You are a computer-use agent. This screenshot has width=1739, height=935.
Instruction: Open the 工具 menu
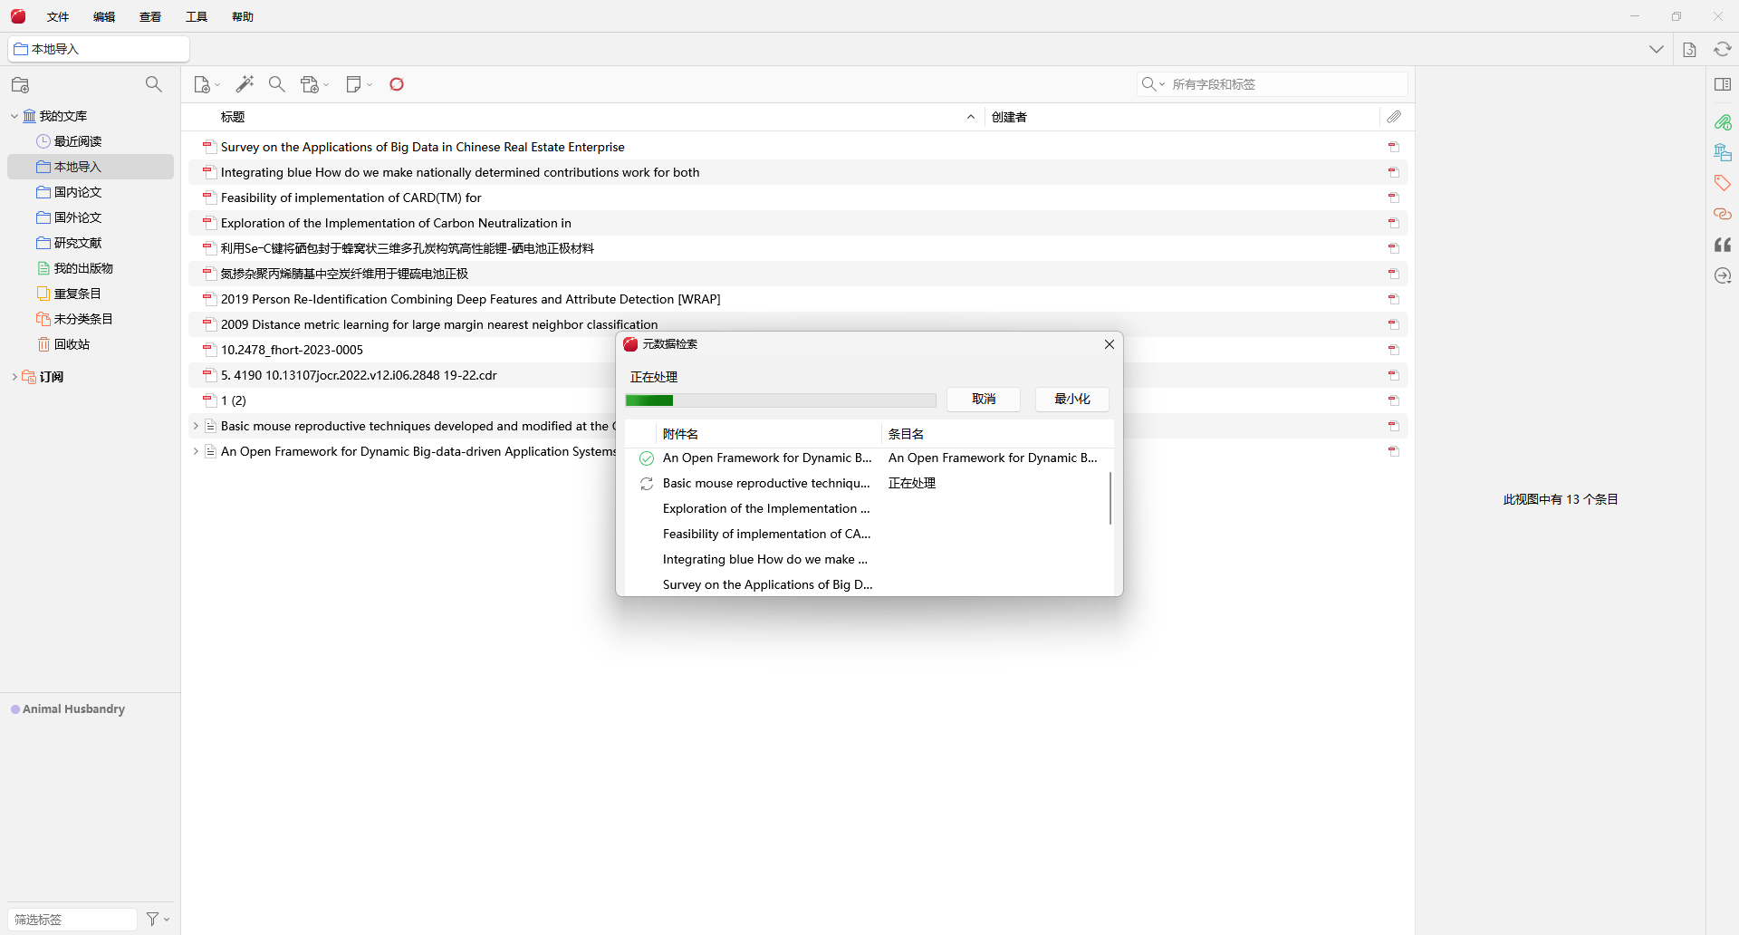[197, 16]
